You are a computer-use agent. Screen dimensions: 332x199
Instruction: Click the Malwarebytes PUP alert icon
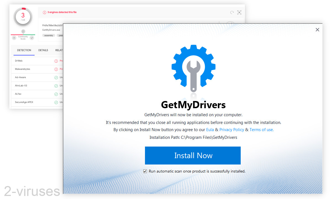point(56,69)
